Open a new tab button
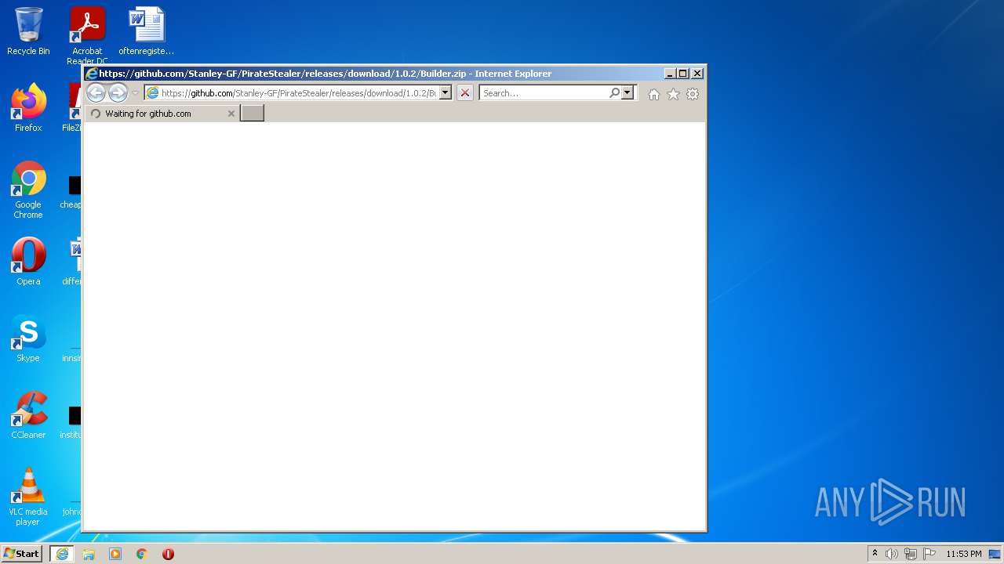Image resolution: width=1004 pixels, height=564 pixels. pyautogui.click(x=252, y=114)
